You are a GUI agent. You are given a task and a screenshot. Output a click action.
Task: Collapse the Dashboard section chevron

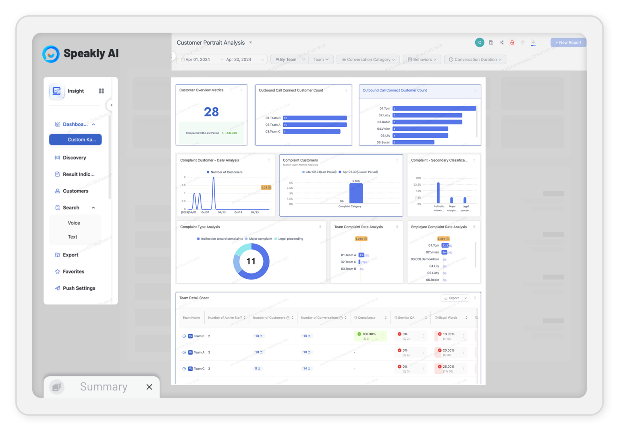[x=93, y=124]
